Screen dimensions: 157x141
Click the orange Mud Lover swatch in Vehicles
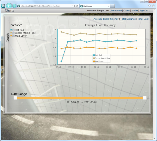(x=11, y=36)
